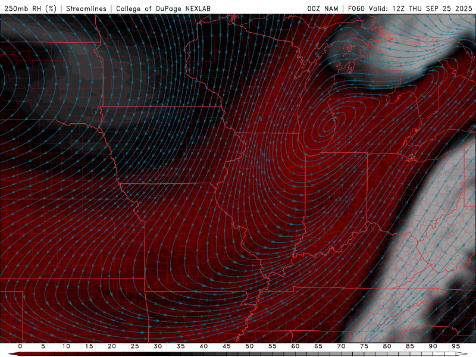Click the 'F060' forecast hour label
Viewport: 476px width, 357px height.
pos(356,8)
